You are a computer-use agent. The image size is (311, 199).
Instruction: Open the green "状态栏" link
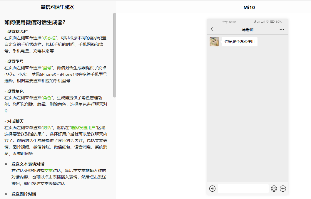[x=49, y=38]
